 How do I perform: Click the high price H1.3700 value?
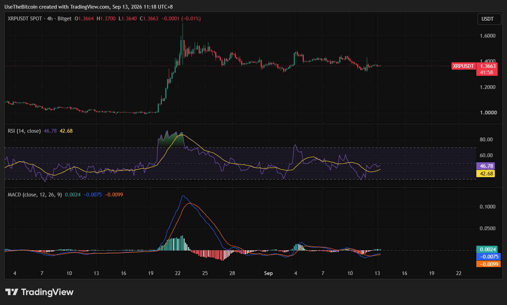tap(106, 19)
